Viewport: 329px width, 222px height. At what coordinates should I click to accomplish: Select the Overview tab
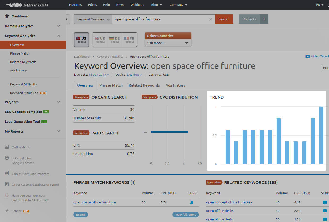[x=85, y=85]
